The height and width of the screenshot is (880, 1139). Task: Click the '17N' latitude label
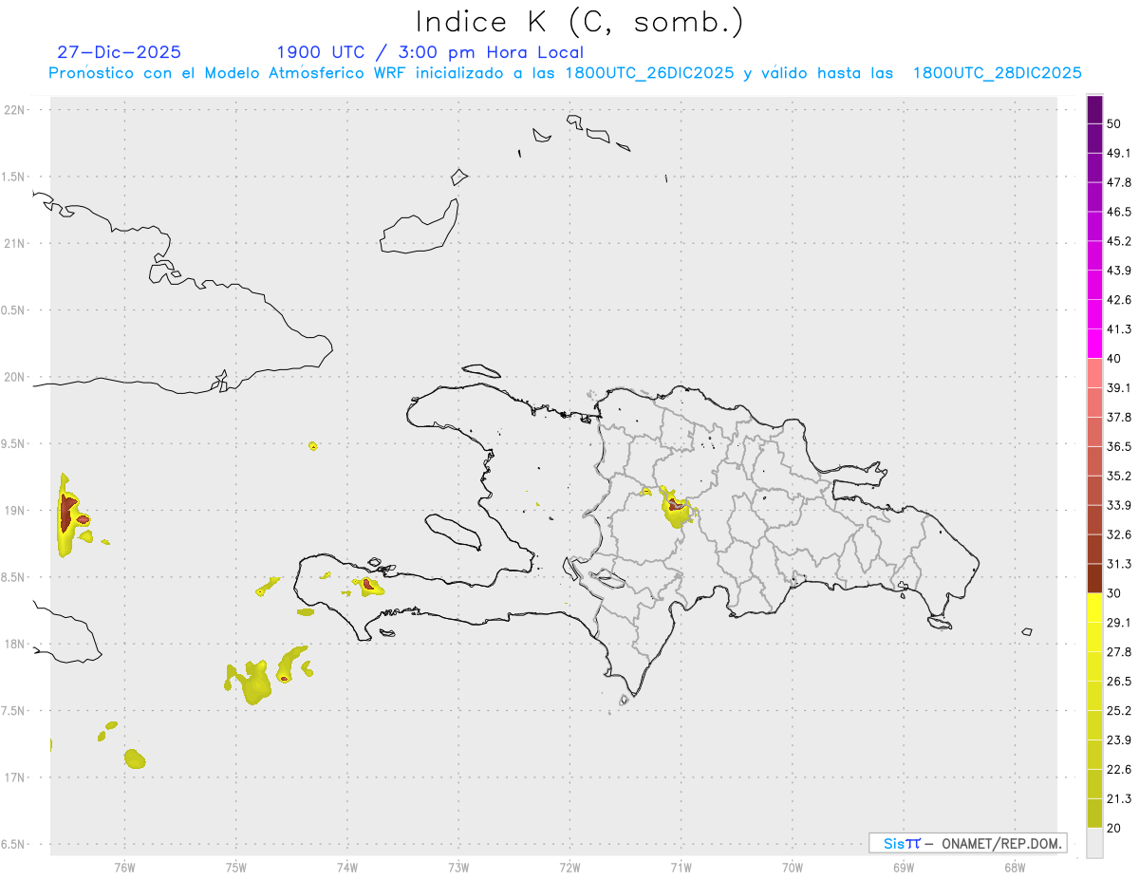(x=15, y=777)
